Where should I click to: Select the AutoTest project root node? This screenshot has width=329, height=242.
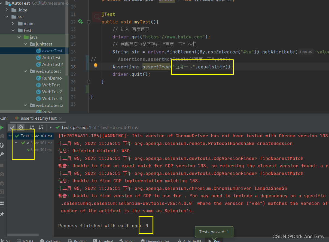[x=21, y=3]
